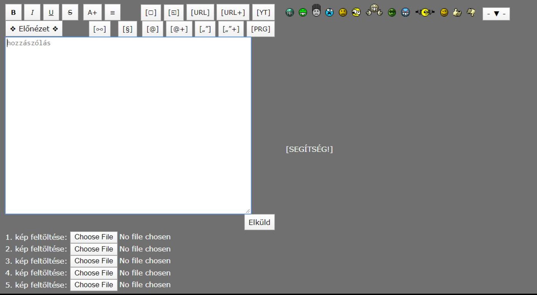Insert the thumbs-up hand emoticon
This screenshot has height=295, width=537.
[457, 13]
